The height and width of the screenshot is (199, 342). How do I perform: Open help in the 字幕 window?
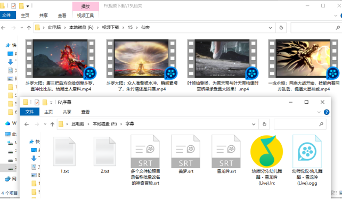point(327,112)
